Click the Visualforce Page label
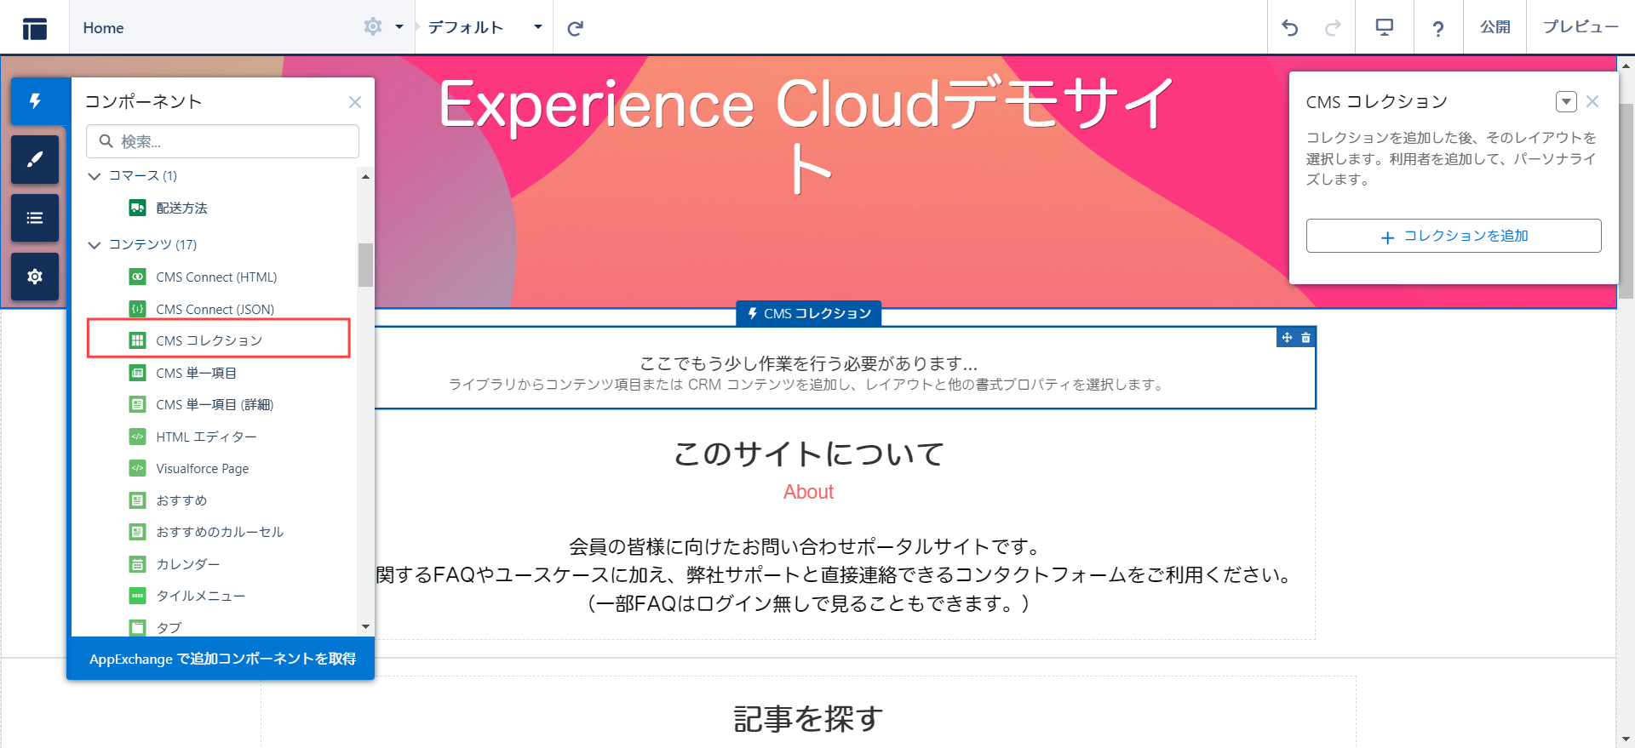This screenshot has height=748, width=1635. [203, 469]
